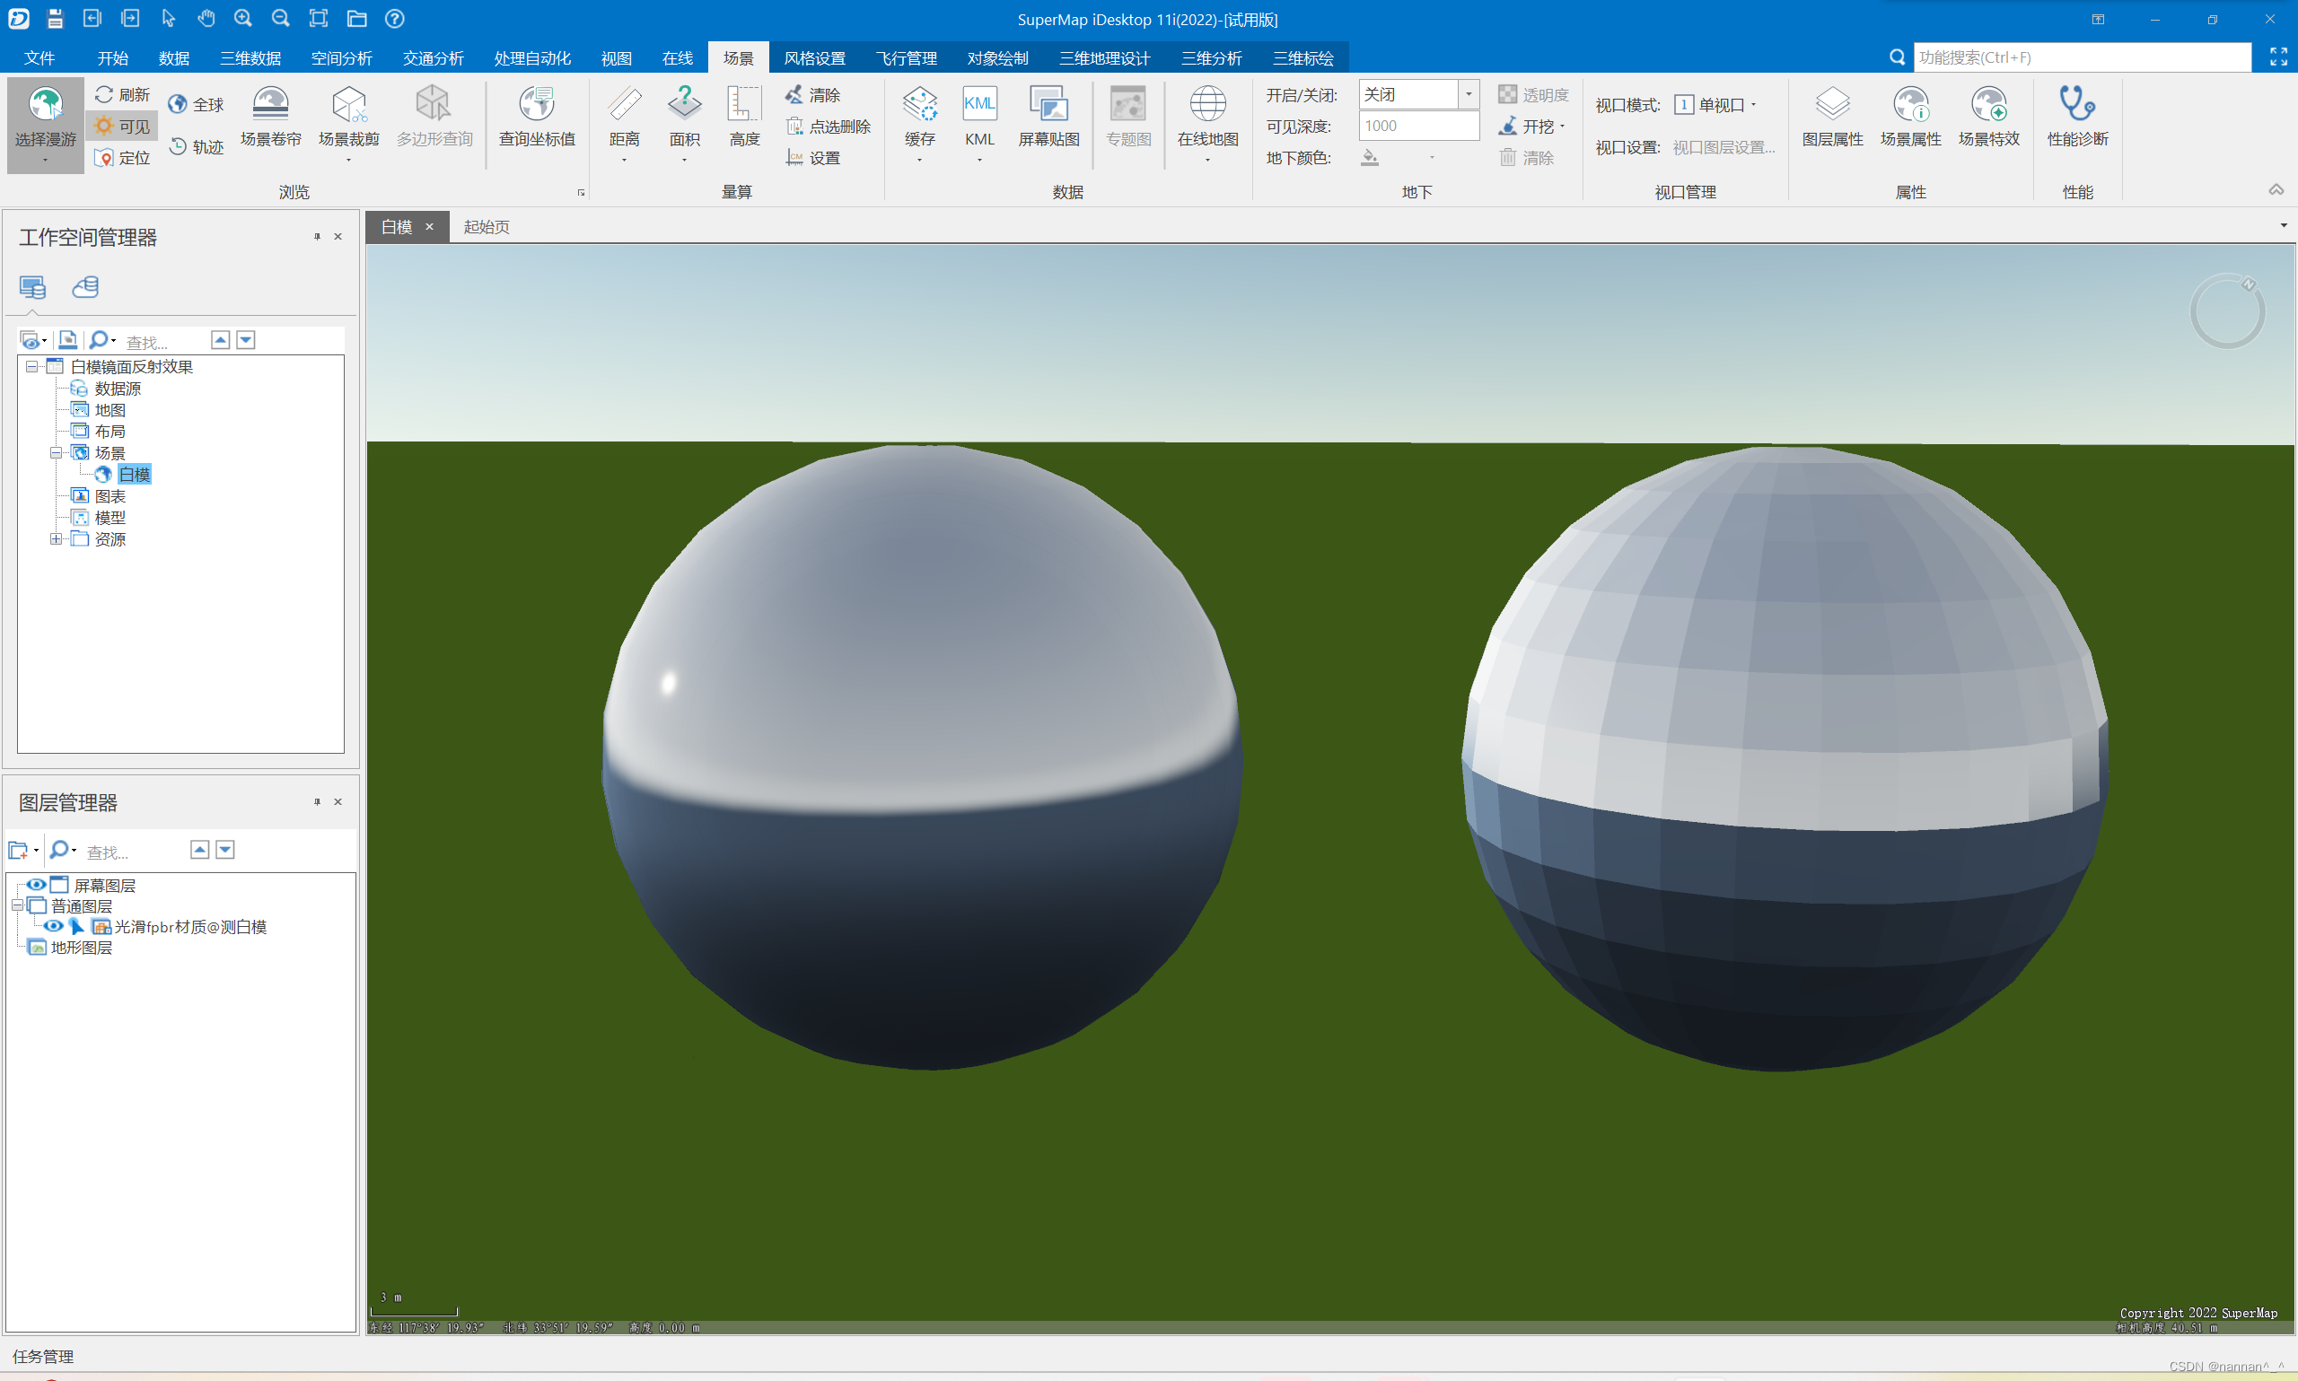The width and height of the screenshot is (2298, 1381).
Task: Select the 距离 distance measure tool
Action: click(x=624, y=105)
